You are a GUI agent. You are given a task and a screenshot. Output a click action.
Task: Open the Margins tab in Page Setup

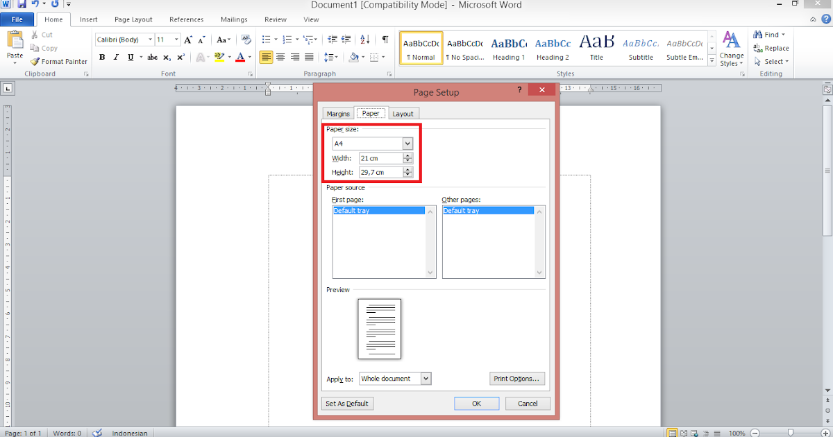click(339, 114)
